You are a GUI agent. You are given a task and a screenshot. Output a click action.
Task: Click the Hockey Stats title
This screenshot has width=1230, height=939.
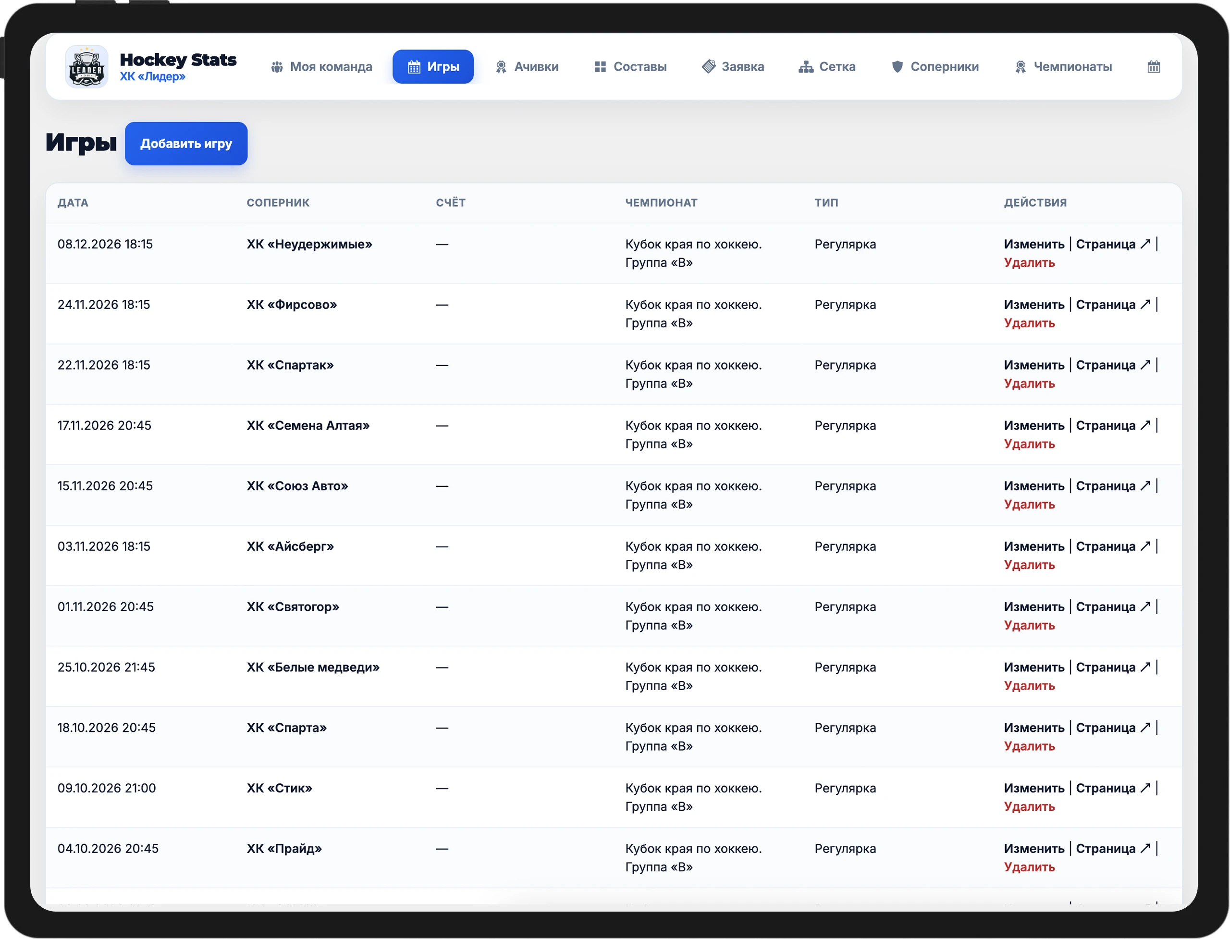pyautogui.click(x=178, y=59)
